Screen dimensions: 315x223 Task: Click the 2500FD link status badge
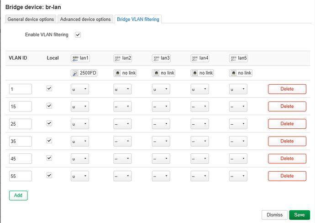pos(84,73)
